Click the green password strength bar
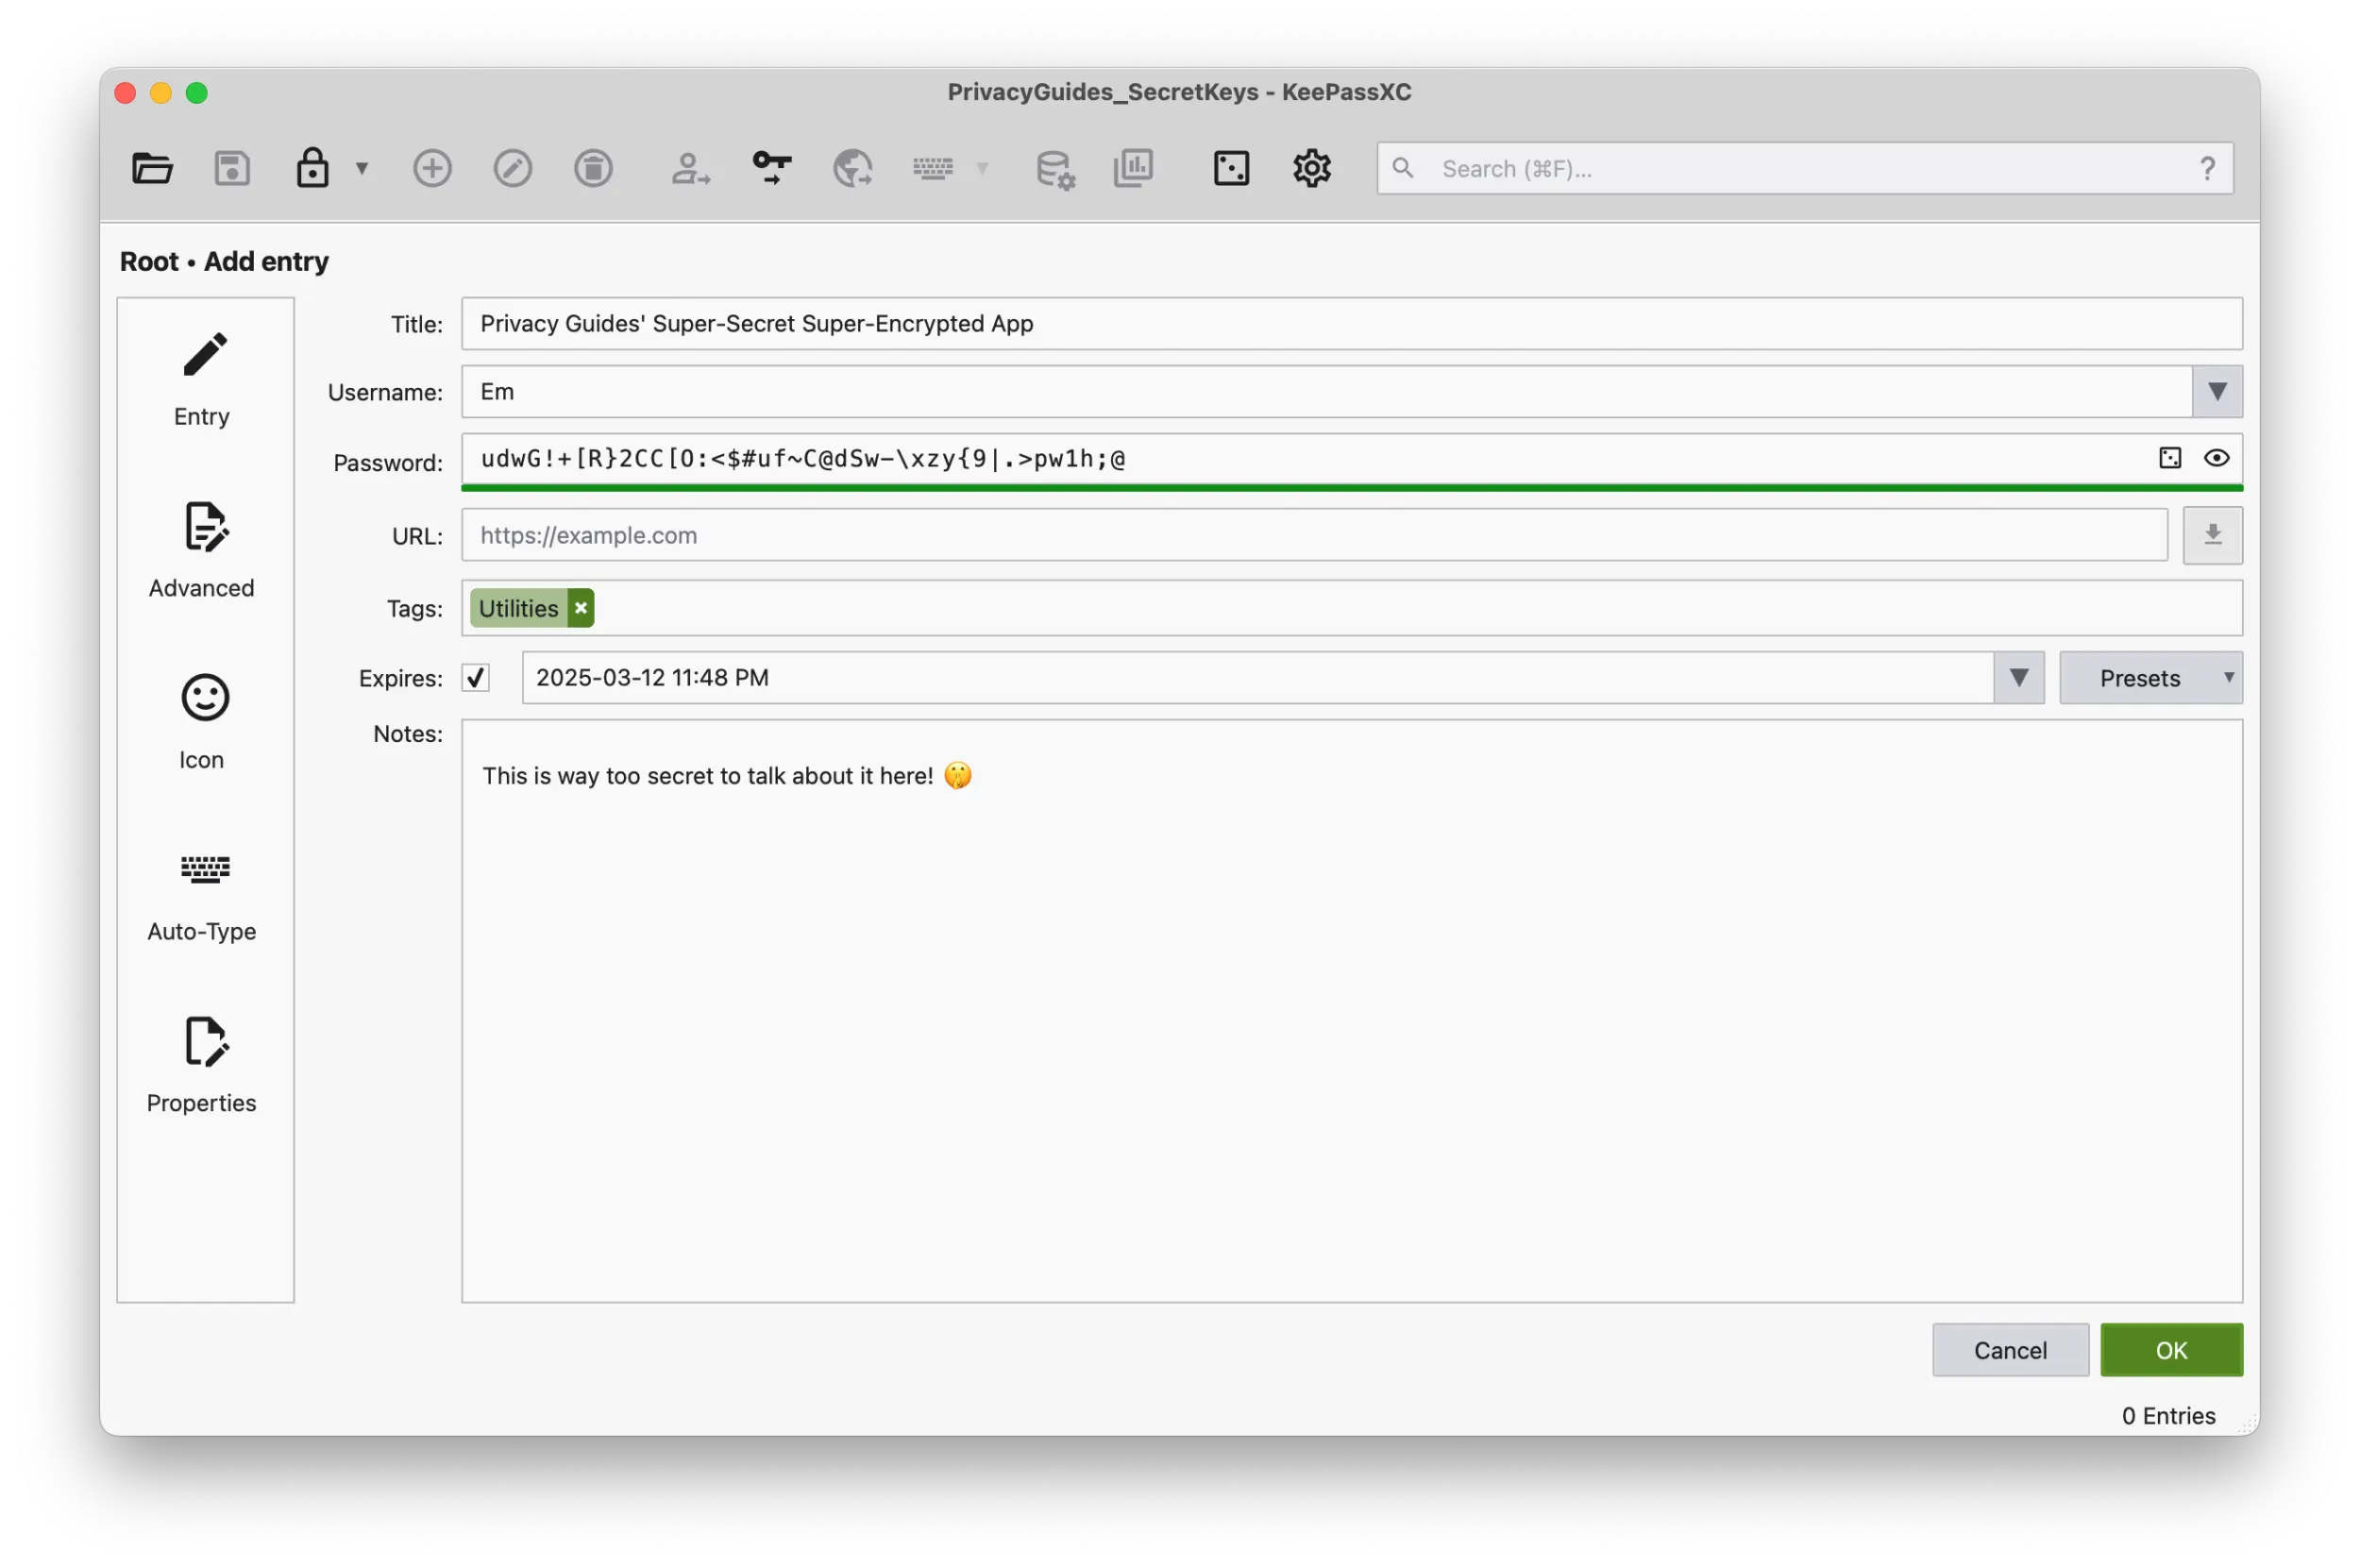The width and height of the screenshot is (2360, 1568). pyautogui.click(x=1350, y=489)
